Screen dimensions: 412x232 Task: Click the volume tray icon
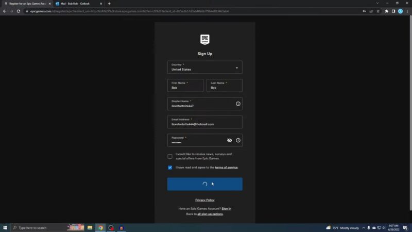pos(384,228)
